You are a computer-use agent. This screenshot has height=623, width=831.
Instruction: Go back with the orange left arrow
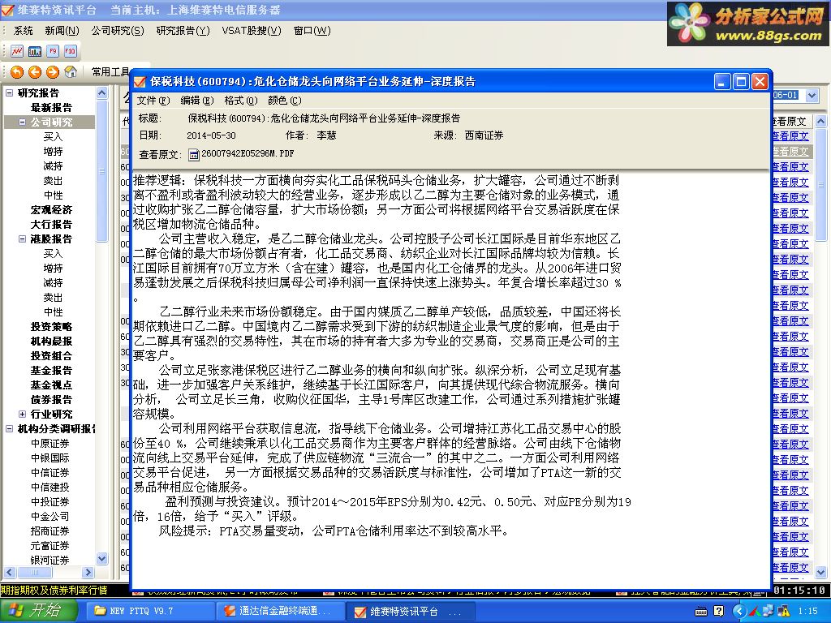coord(35,71)
